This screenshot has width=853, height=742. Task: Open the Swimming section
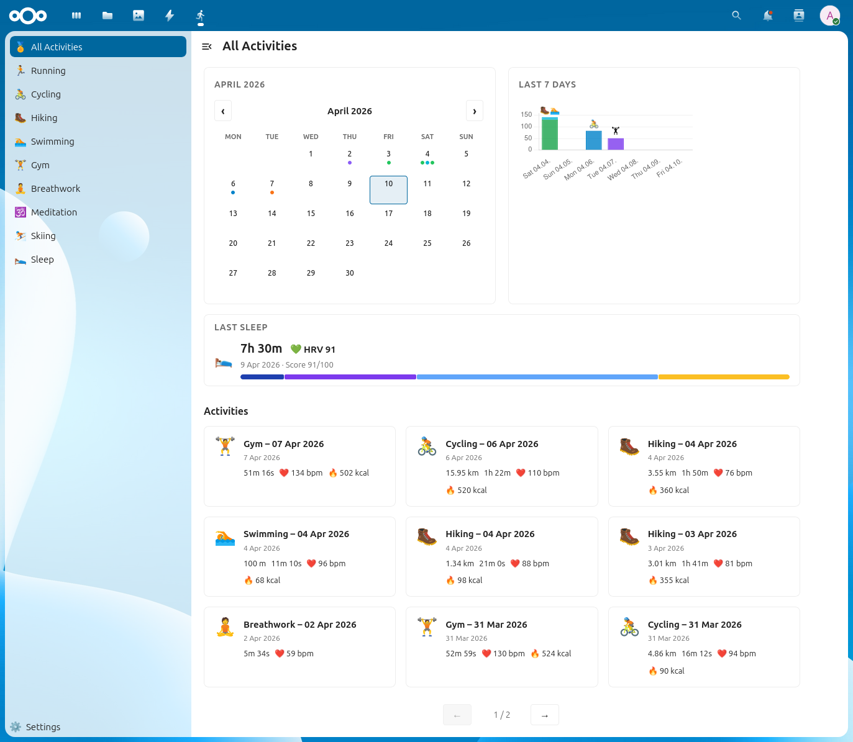(x=53, y=141)
